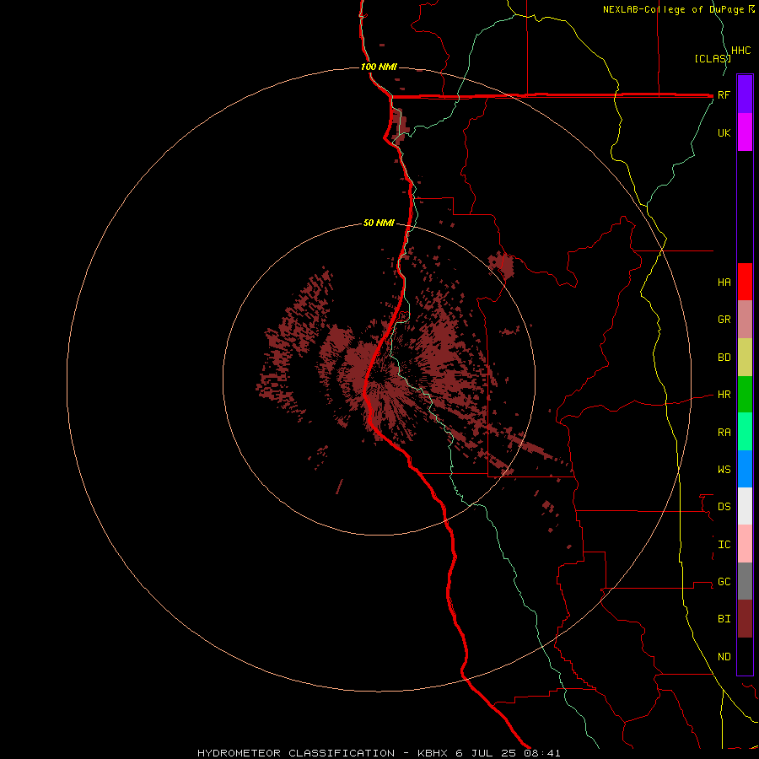The width and height of the screenshot is (759, 759).
Task: Click the '100 NMI' range ring label
Action: (379, 67)
